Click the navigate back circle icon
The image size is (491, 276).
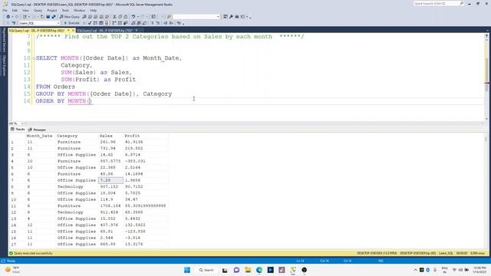pos(8,17)
